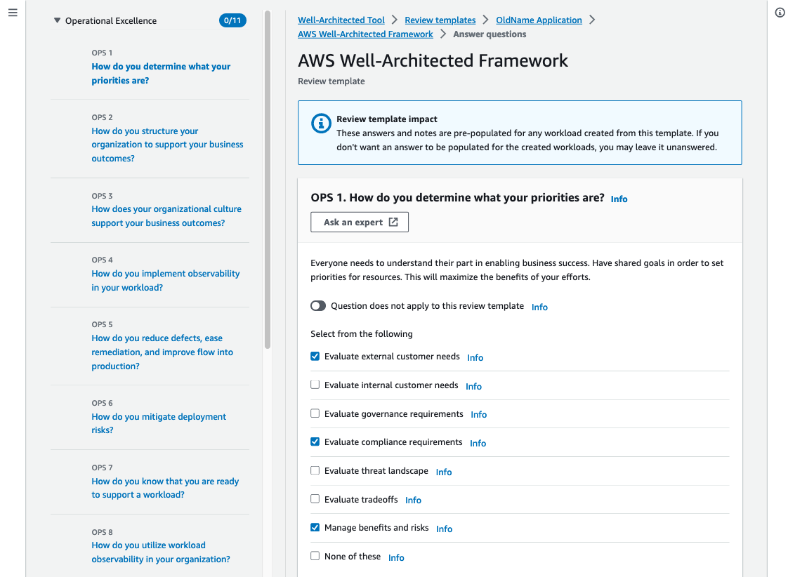788x577 pixels.
Task: Navigate to 'OldName Application' breadcrumb
Action: (x=539, y=20)
